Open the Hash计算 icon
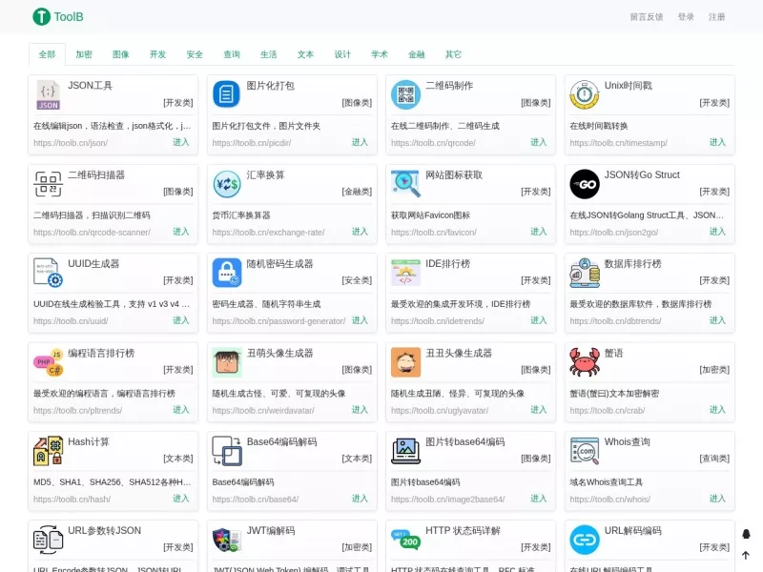Image resolution: width=763 pixels, height=572 pixels. pos(49,451)
